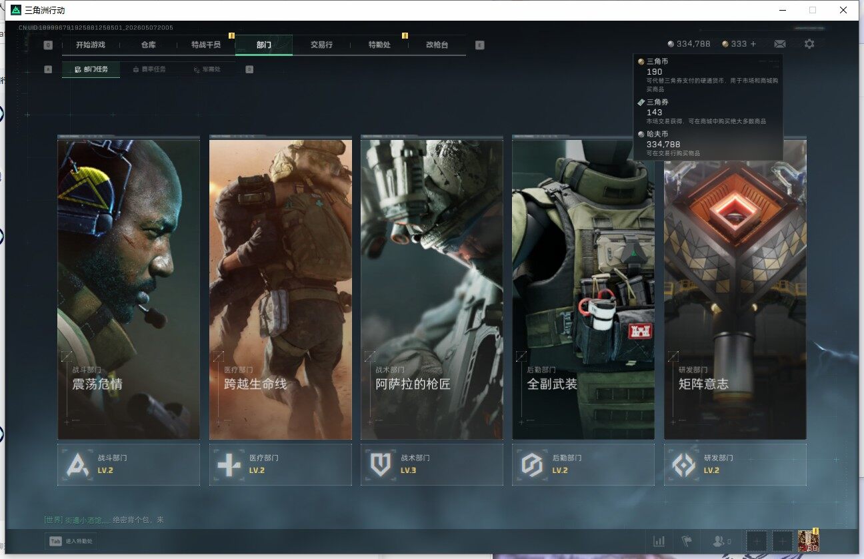The image size is (864, 559).
Task: Click the plus icon beside 333 to recharge
Action: click(x=753, y=44)
